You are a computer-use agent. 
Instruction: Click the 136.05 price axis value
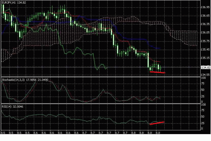tap(205, 32)
